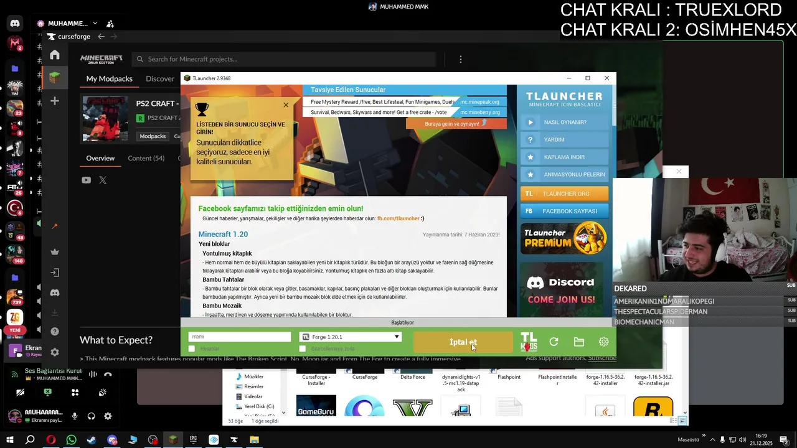Open the YouTube icon in modpack overview
Viewport: 797px width, 448px height.
(86, 180)
